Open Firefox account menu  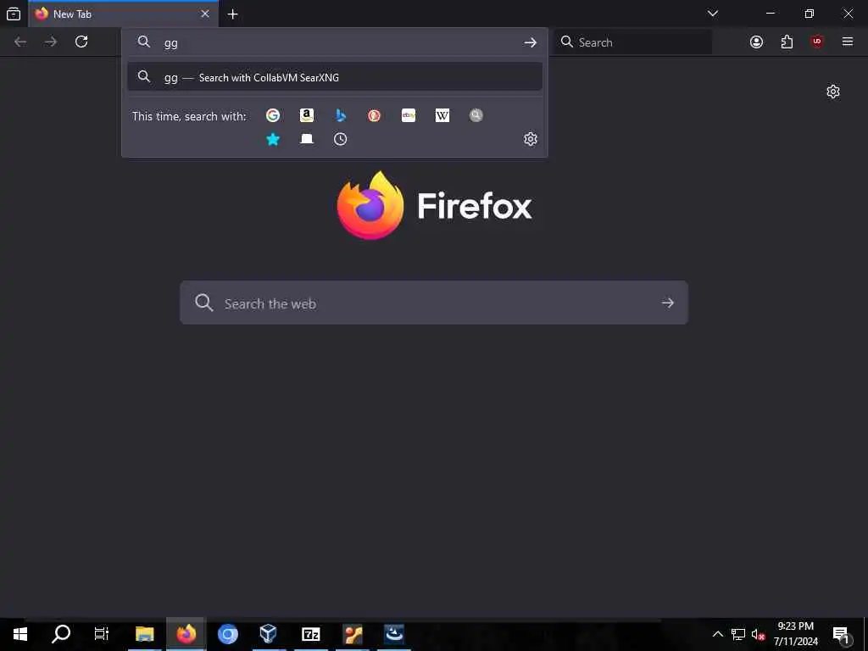(x=756, y=42)
